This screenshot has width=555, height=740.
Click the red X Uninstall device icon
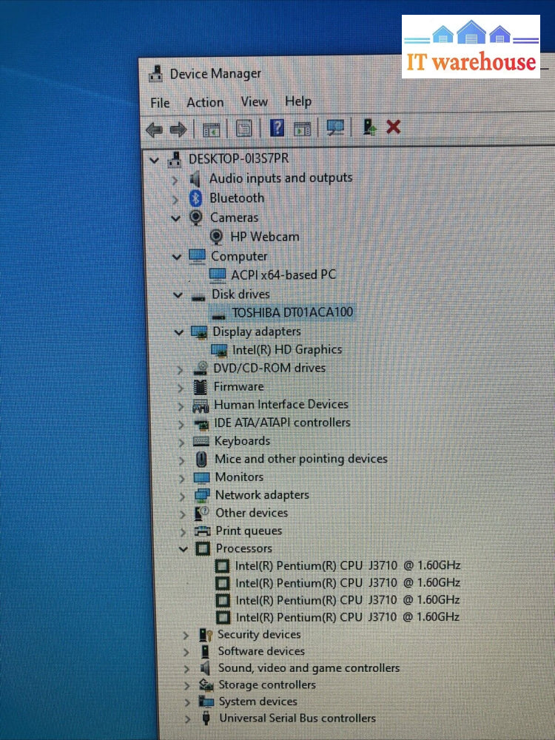(x=393, y=127)
